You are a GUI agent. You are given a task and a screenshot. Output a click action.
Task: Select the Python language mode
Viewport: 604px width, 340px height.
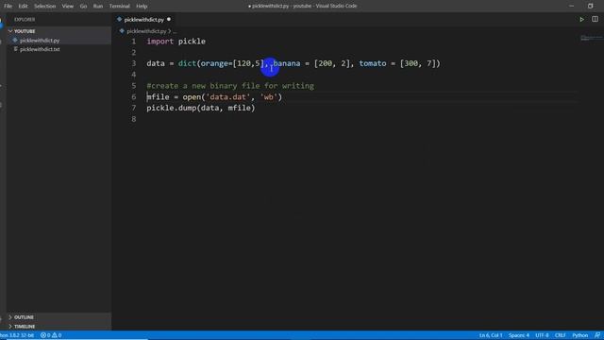click(580, 335)
